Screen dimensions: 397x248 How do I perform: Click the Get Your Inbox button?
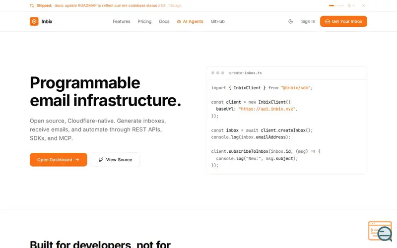pos(343,21)
